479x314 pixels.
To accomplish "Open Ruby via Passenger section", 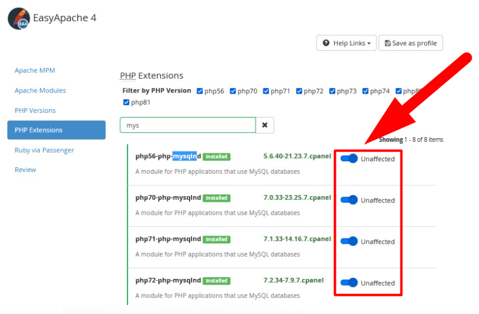I will (x=44, y=150).
